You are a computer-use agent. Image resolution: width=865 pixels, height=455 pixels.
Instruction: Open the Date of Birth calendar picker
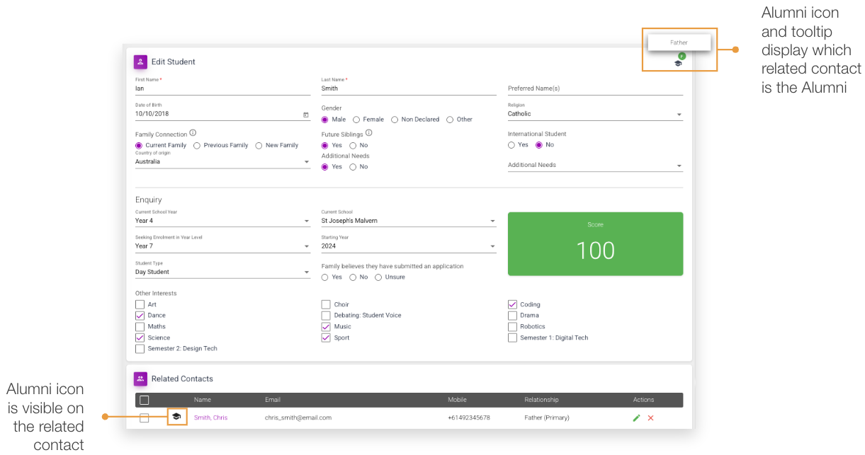point(306,115)
